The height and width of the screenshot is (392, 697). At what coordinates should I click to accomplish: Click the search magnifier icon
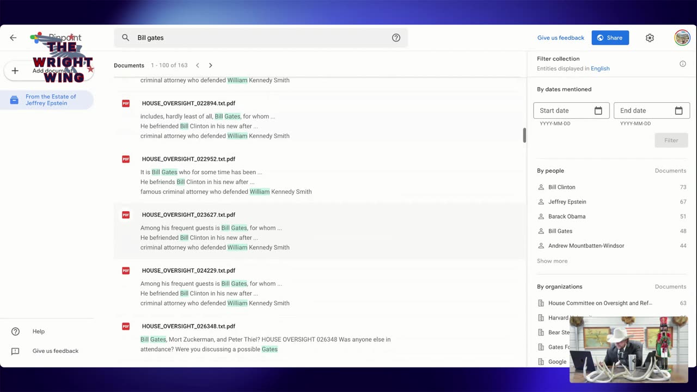[126, 38]
